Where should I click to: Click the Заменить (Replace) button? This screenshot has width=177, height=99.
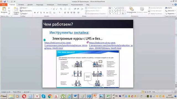170,11
